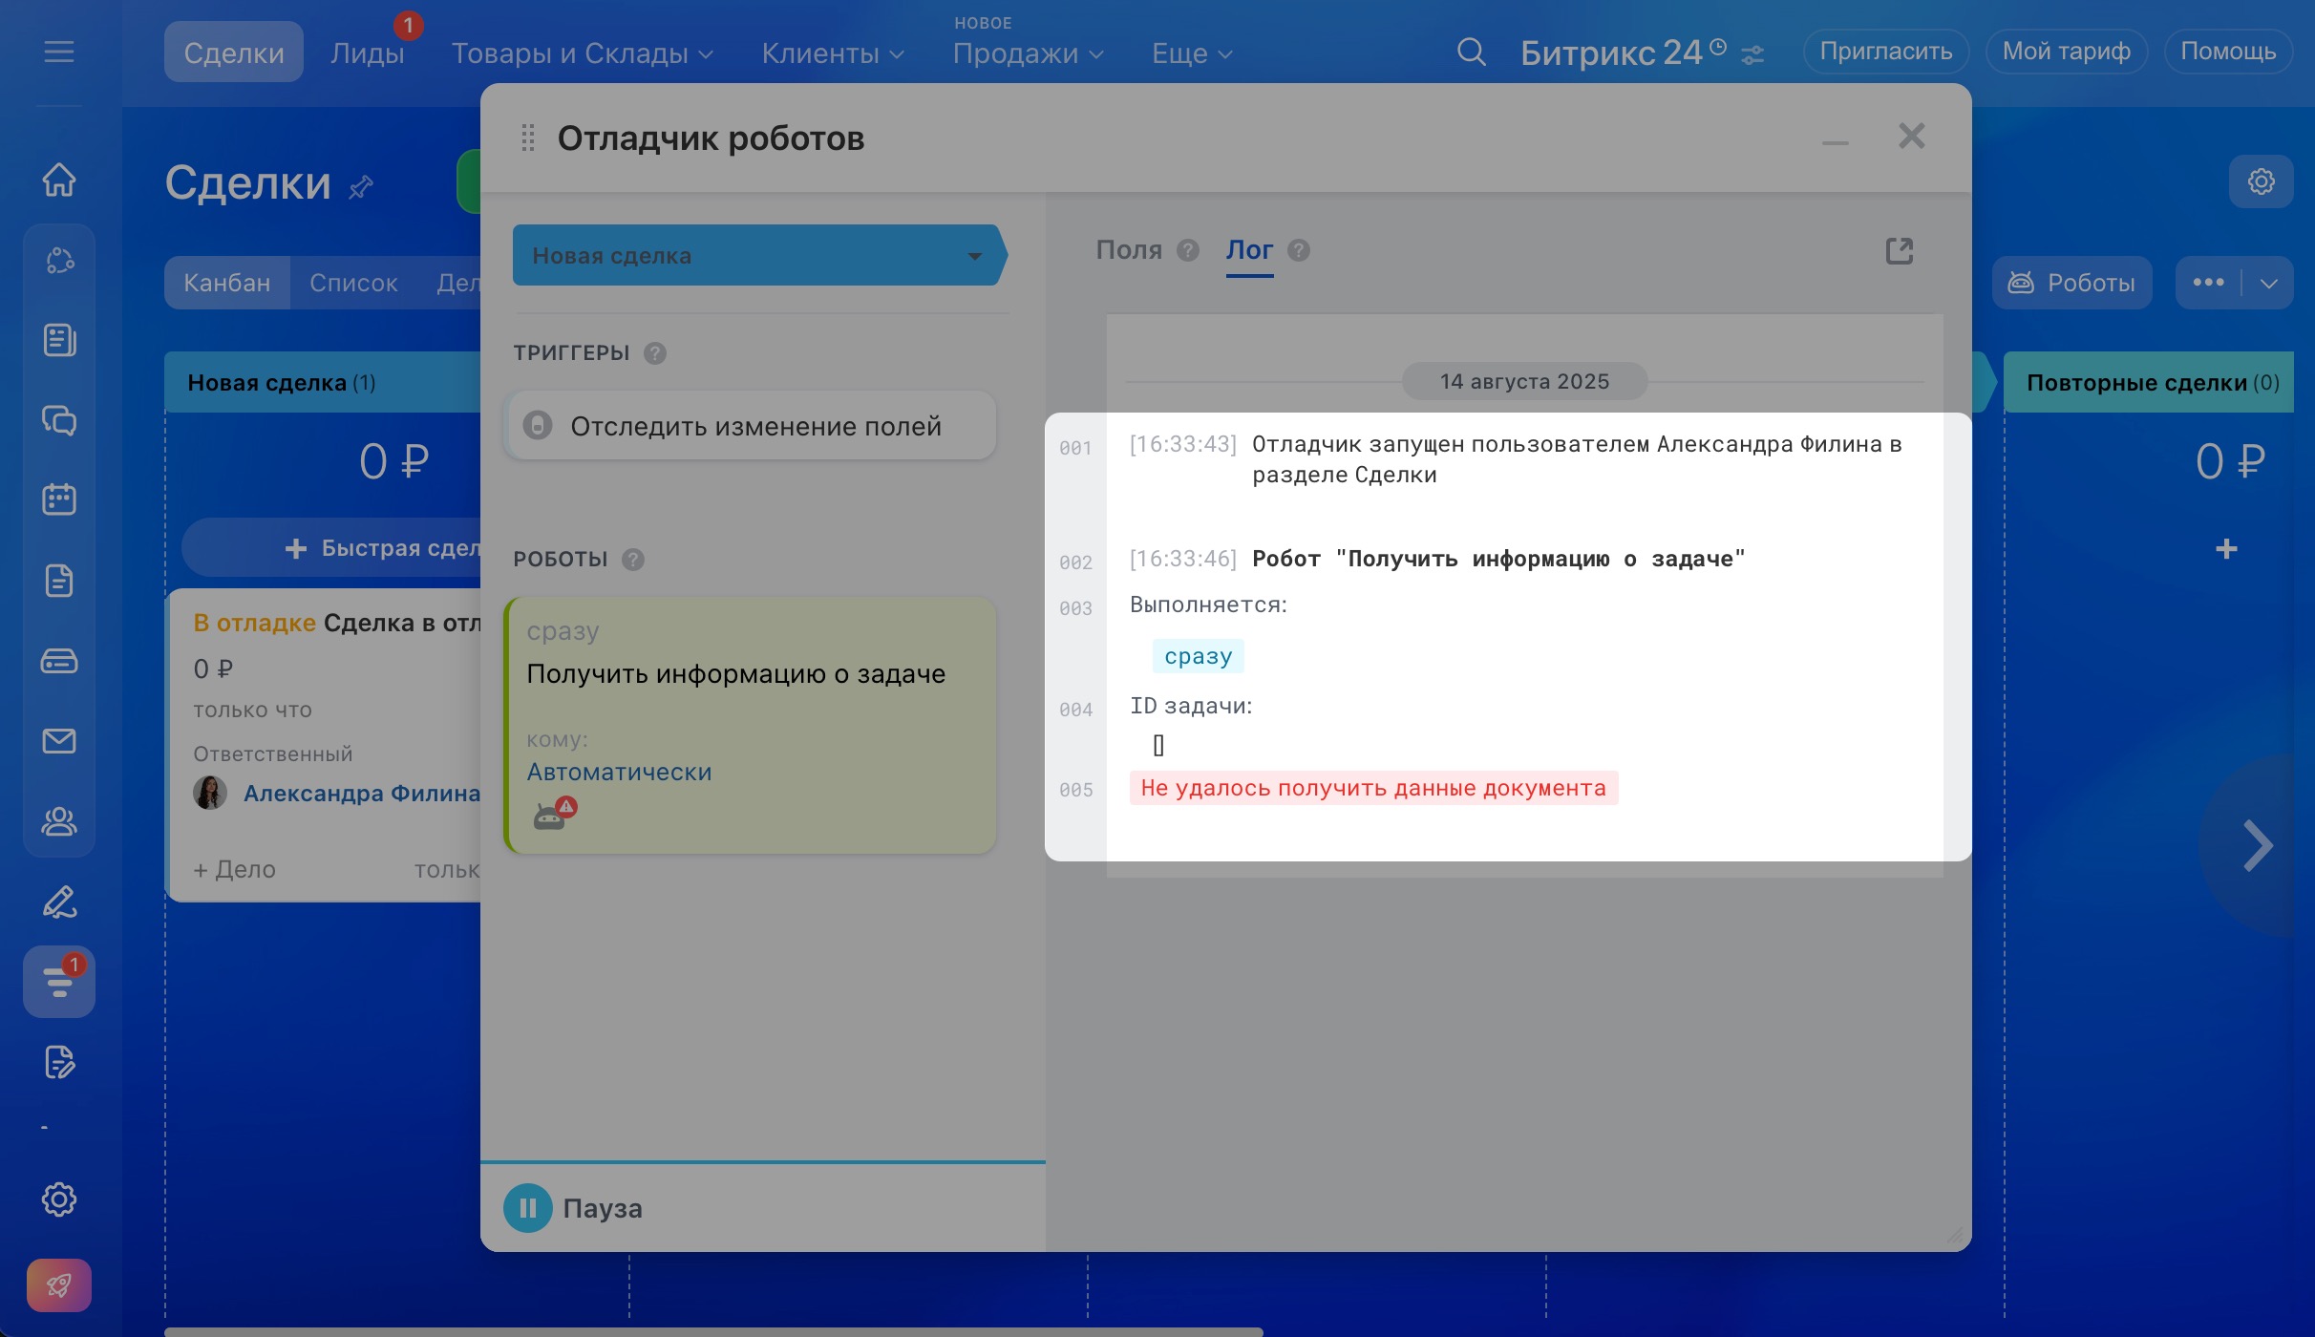Image resolution: width=2315 pixels, height=1337 pixels.
Task: Click the Пригласить button
Action: (1885, 52)
